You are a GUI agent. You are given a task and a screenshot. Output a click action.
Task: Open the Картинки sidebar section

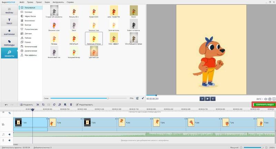(x=9, y=32)
